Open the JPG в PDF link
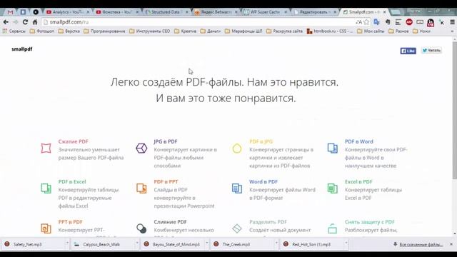Screen dimensions: 457x257 point(165,141)
